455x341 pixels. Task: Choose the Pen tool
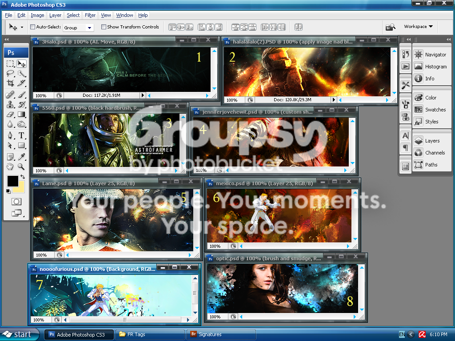10,135
